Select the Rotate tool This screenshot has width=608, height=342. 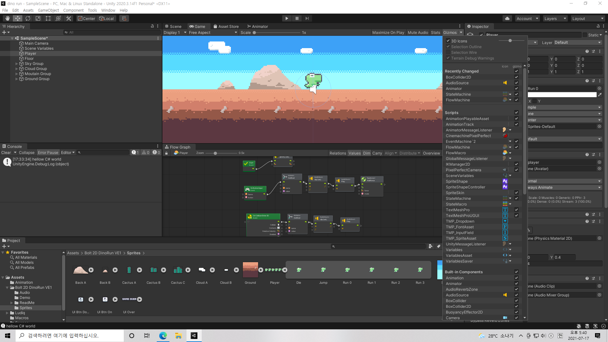point(28,18)
